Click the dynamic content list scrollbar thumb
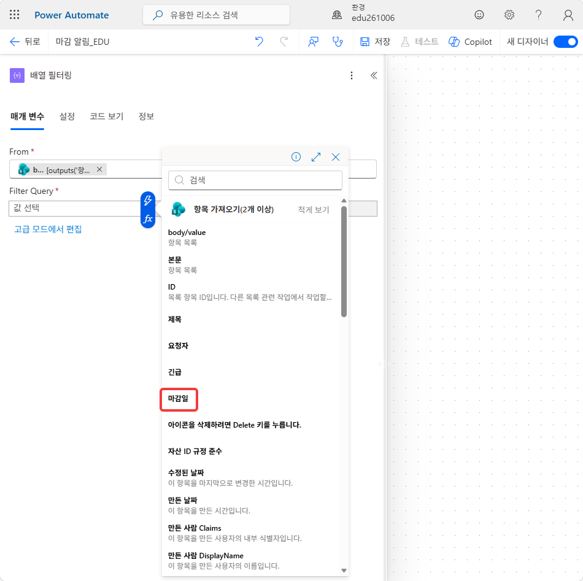 click(x=344, y=261)
